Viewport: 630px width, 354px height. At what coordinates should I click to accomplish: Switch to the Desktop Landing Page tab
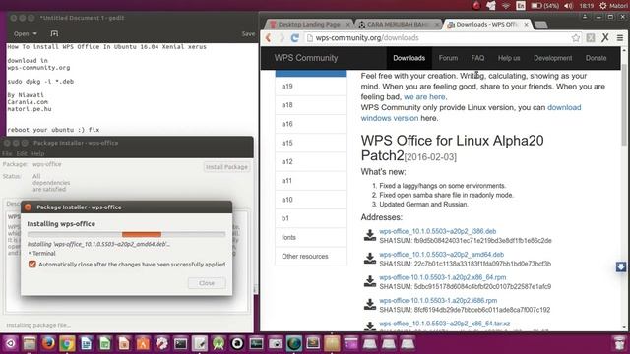[x=309, y=24]
